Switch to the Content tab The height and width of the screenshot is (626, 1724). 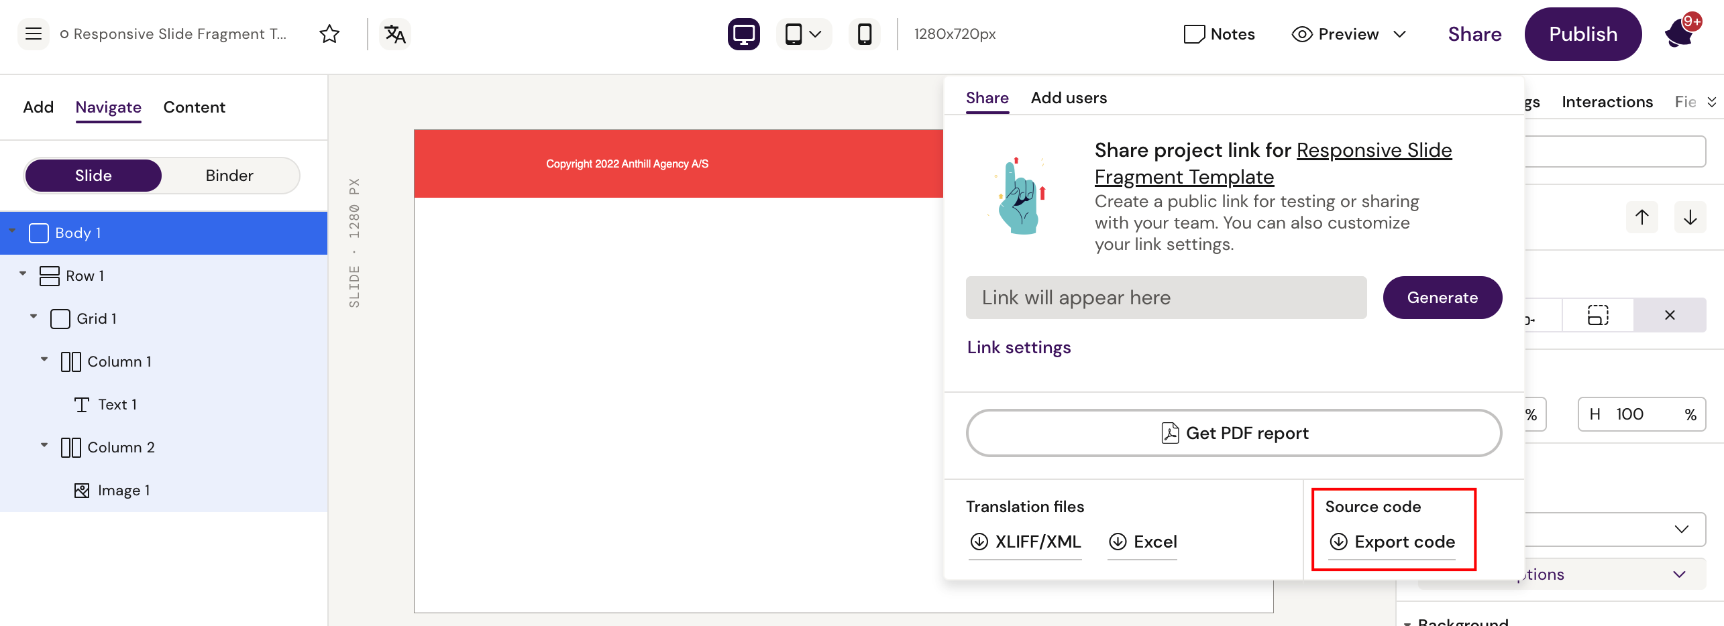point(194,107)
